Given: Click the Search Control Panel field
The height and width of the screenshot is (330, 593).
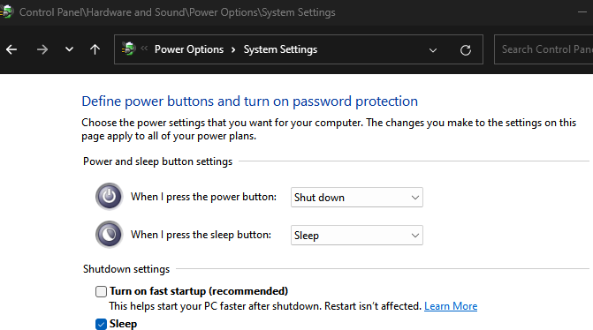Looking at the screenshot, I should [544, 49].
